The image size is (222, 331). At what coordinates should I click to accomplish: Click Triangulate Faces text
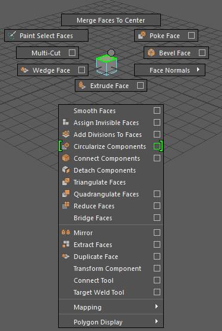[x=100, y=182]
